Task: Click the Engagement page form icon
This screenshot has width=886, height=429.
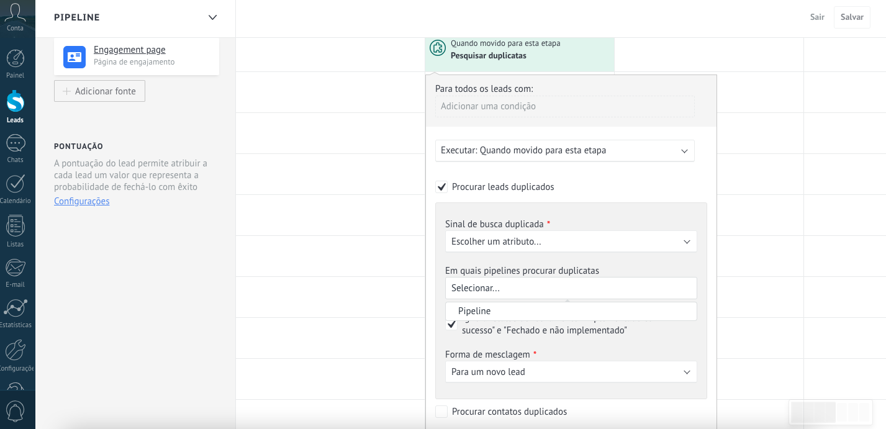Action: coord(75,57)
